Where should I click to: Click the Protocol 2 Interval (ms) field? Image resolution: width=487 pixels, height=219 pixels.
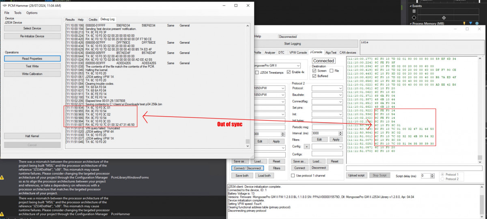(326, 133)
